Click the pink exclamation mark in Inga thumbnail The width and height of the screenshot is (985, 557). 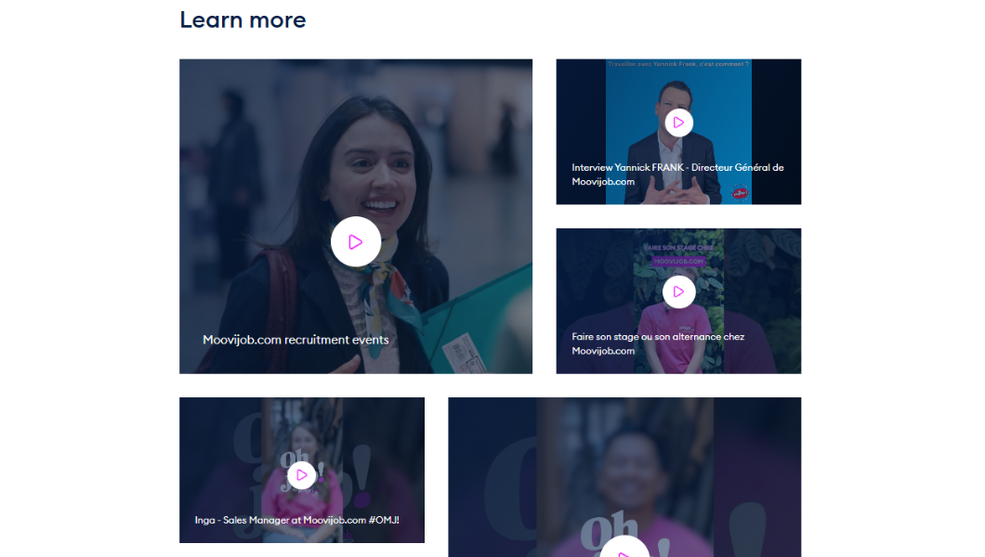[362, 475]
